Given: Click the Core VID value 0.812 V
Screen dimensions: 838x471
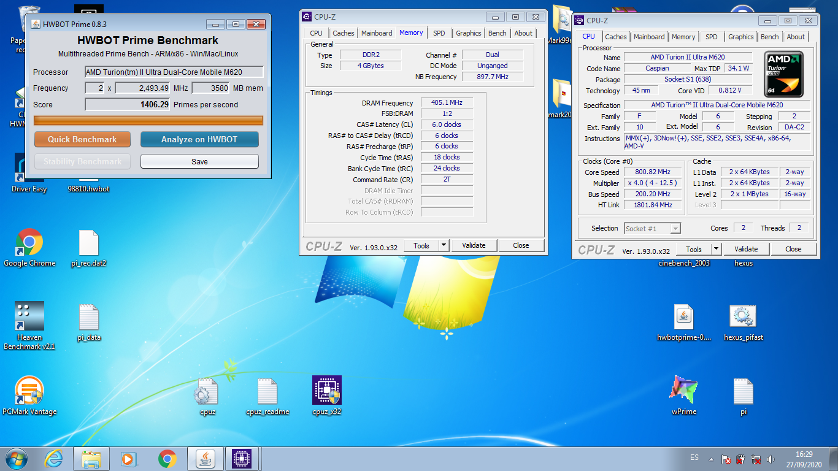Looking at the screenshot, I should click(729, 91).
